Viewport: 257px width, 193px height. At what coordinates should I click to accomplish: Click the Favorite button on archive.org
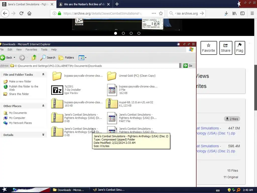209,48
